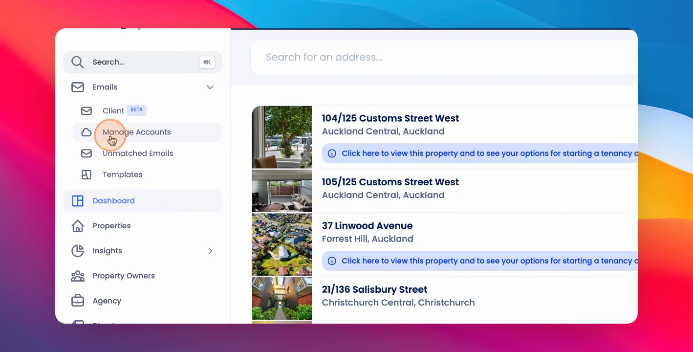Image resolution: width=693 pixels, height=352 pixels.
Task: Click thumbnail of 104/125 Customs Street West
Action: click(x=282, y=137)
